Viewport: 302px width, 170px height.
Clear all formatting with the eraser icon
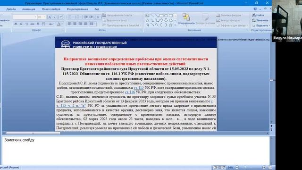(61, 17)
